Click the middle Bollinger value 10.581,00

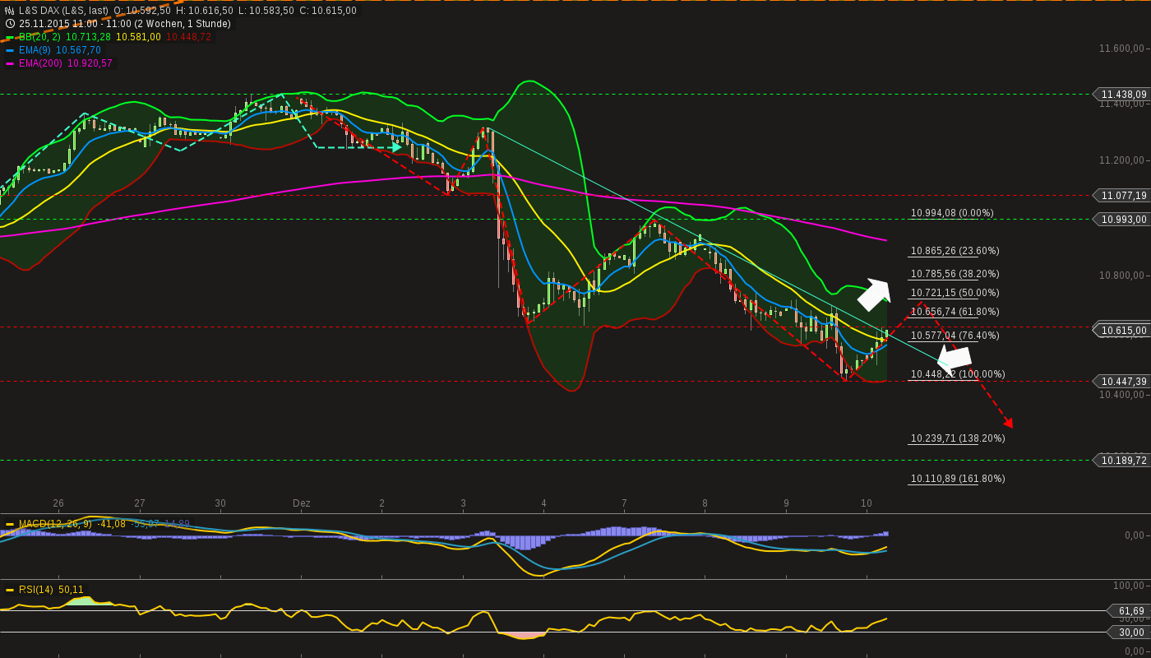(x=139, y=37)
